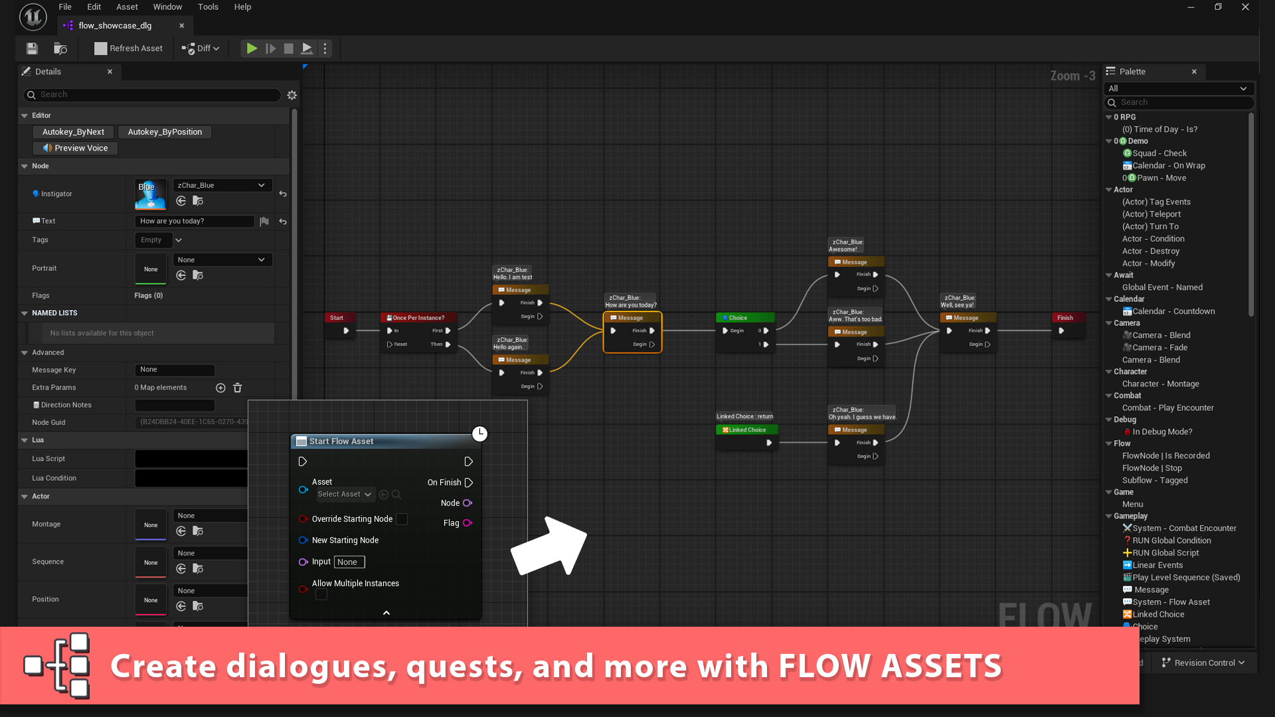Click the step-forward play icon in toolbar
The image size is (1275, 717).
(x=270, y=48)
